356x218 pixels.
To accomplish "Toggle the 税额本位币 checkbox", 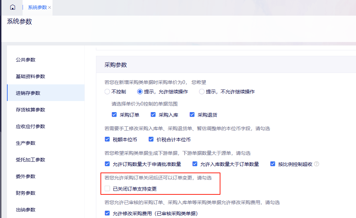I will tap(107, 139).
